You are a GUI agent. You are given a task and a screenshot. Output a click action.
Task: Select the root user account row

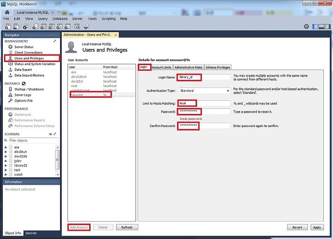[101, 86]
